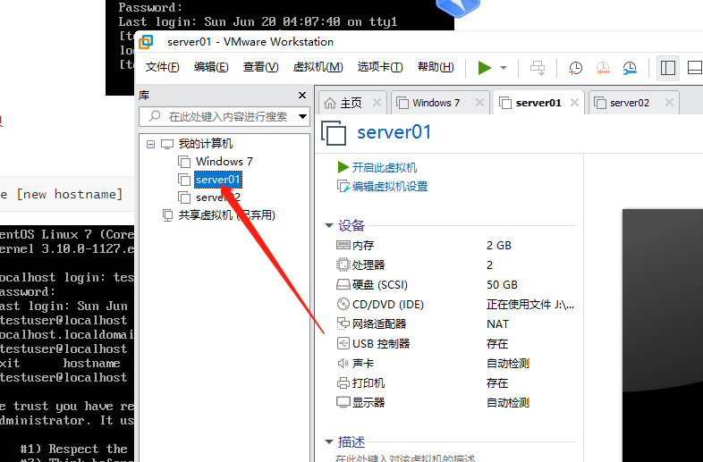Open the 编辑(E) menu
Viewport: 703px width, 462px height.
click(x=211, y=67)
